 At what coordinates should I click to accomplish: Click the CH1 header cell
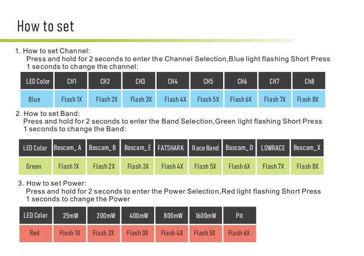(x=71, y=81)
